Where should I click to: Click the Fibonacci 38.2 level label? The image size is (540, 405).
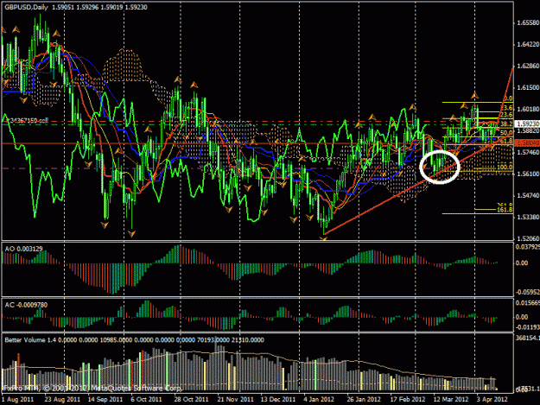506,123
